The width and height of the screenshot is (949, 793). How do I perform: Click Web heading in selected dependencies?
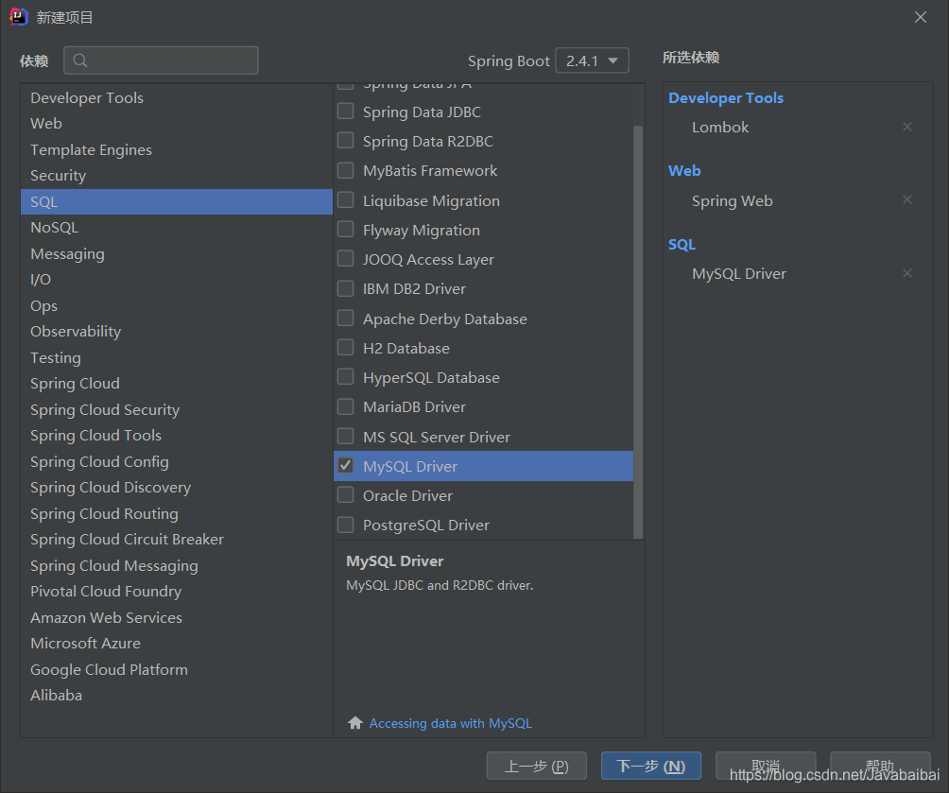(684, 171)
